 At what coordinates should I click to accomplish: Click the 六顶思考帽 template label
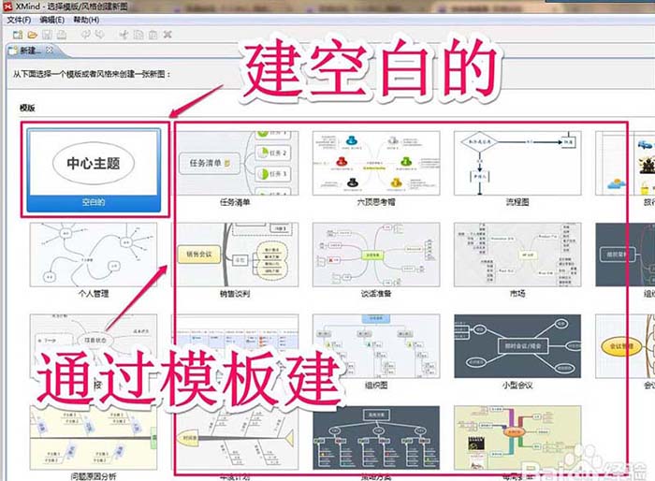pos(376,203)
